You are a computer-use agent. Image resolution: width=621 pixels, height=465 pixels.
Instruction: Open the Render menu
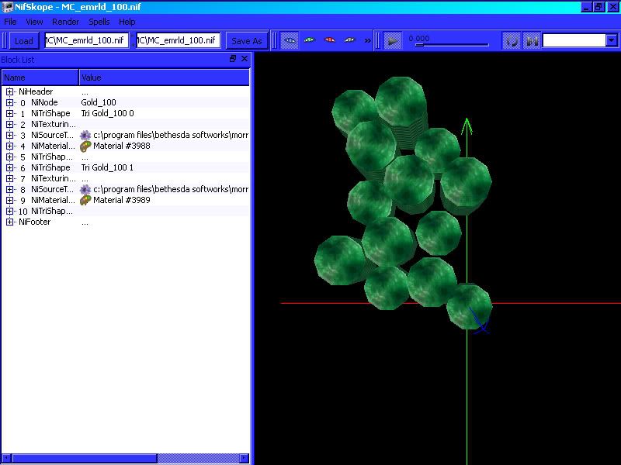pyautogui.click(x=66, y=22)
